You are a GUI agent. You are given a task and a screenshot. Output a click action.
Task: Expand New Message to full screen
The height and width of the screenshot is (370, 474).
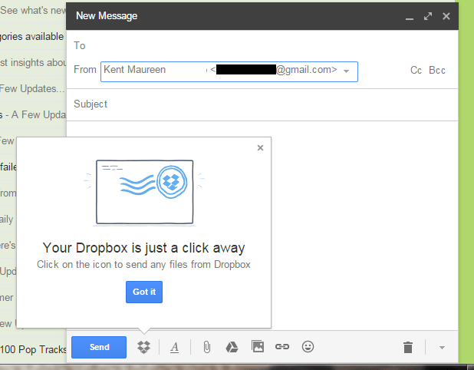(x=428, y=16)
